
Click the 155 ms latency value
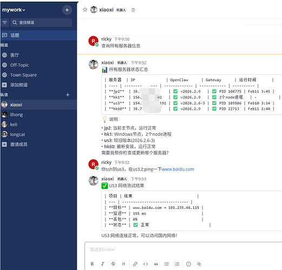pos(139,214)
